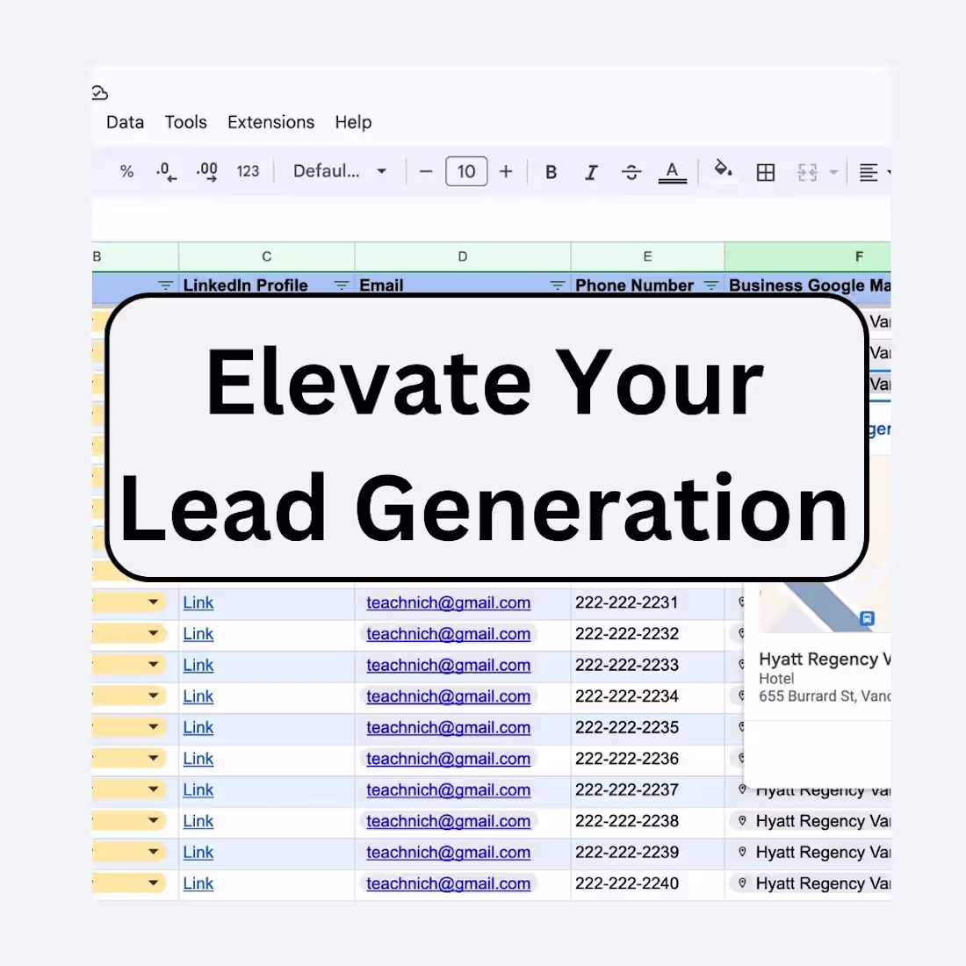Select the percent format icon
The width and height of the screenshot is (966, 966).
(x=126, y=171)
